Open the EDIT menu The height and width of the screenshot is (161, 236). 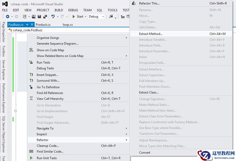(16, 10)
